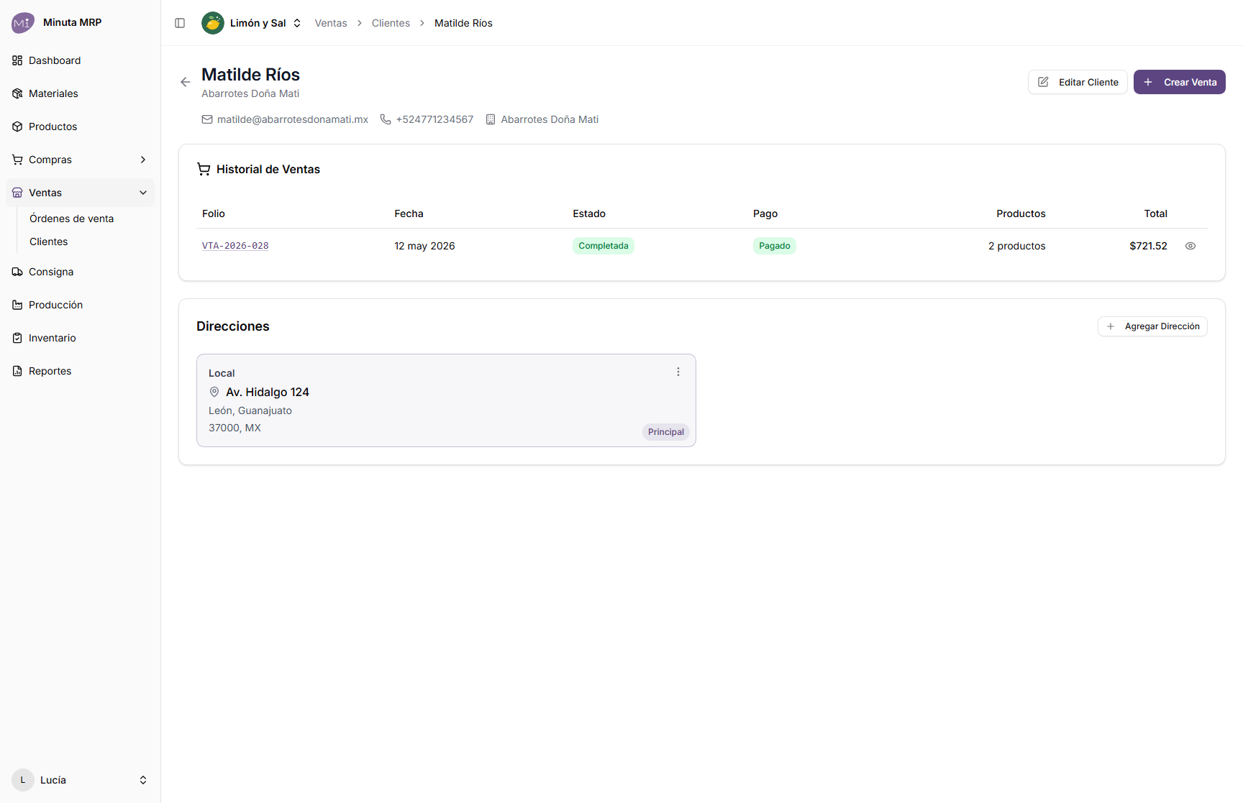Screen dimensions: 1243x803
Task: Click the Dashboard grid icon
Action: 17,60
